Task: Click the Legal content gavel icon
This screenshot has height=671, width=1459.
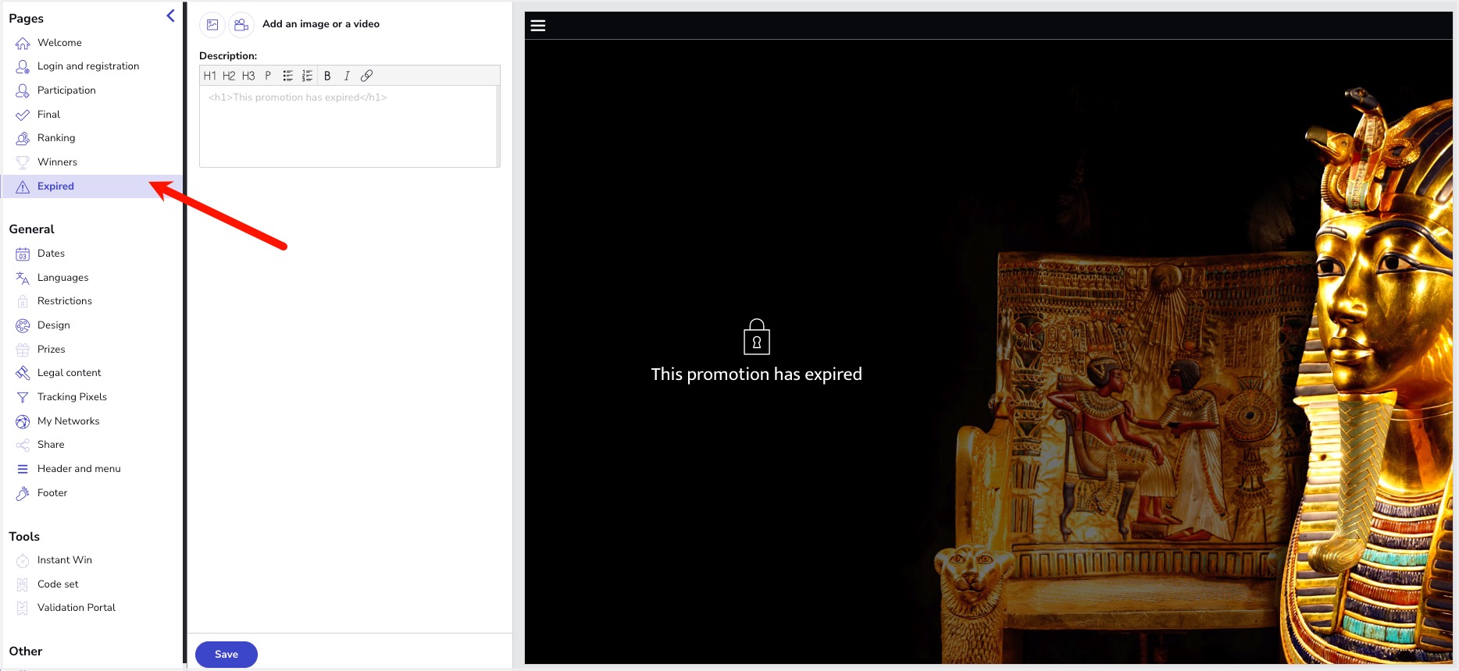Action: (x=23, y=373)
